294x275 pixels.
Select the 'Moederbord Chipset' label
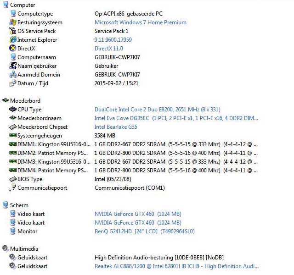[42, 127]
